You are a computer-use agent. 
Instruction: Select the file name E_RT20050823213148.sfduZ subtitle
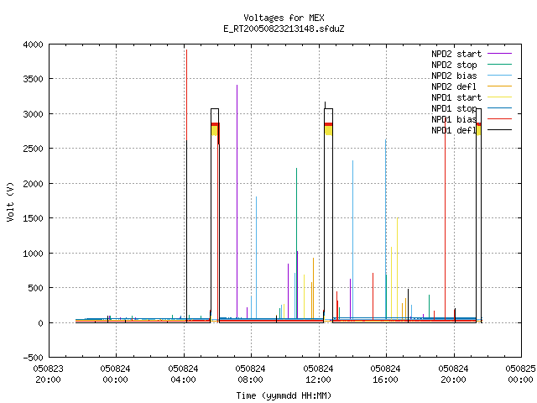click(x=284, y=29)
